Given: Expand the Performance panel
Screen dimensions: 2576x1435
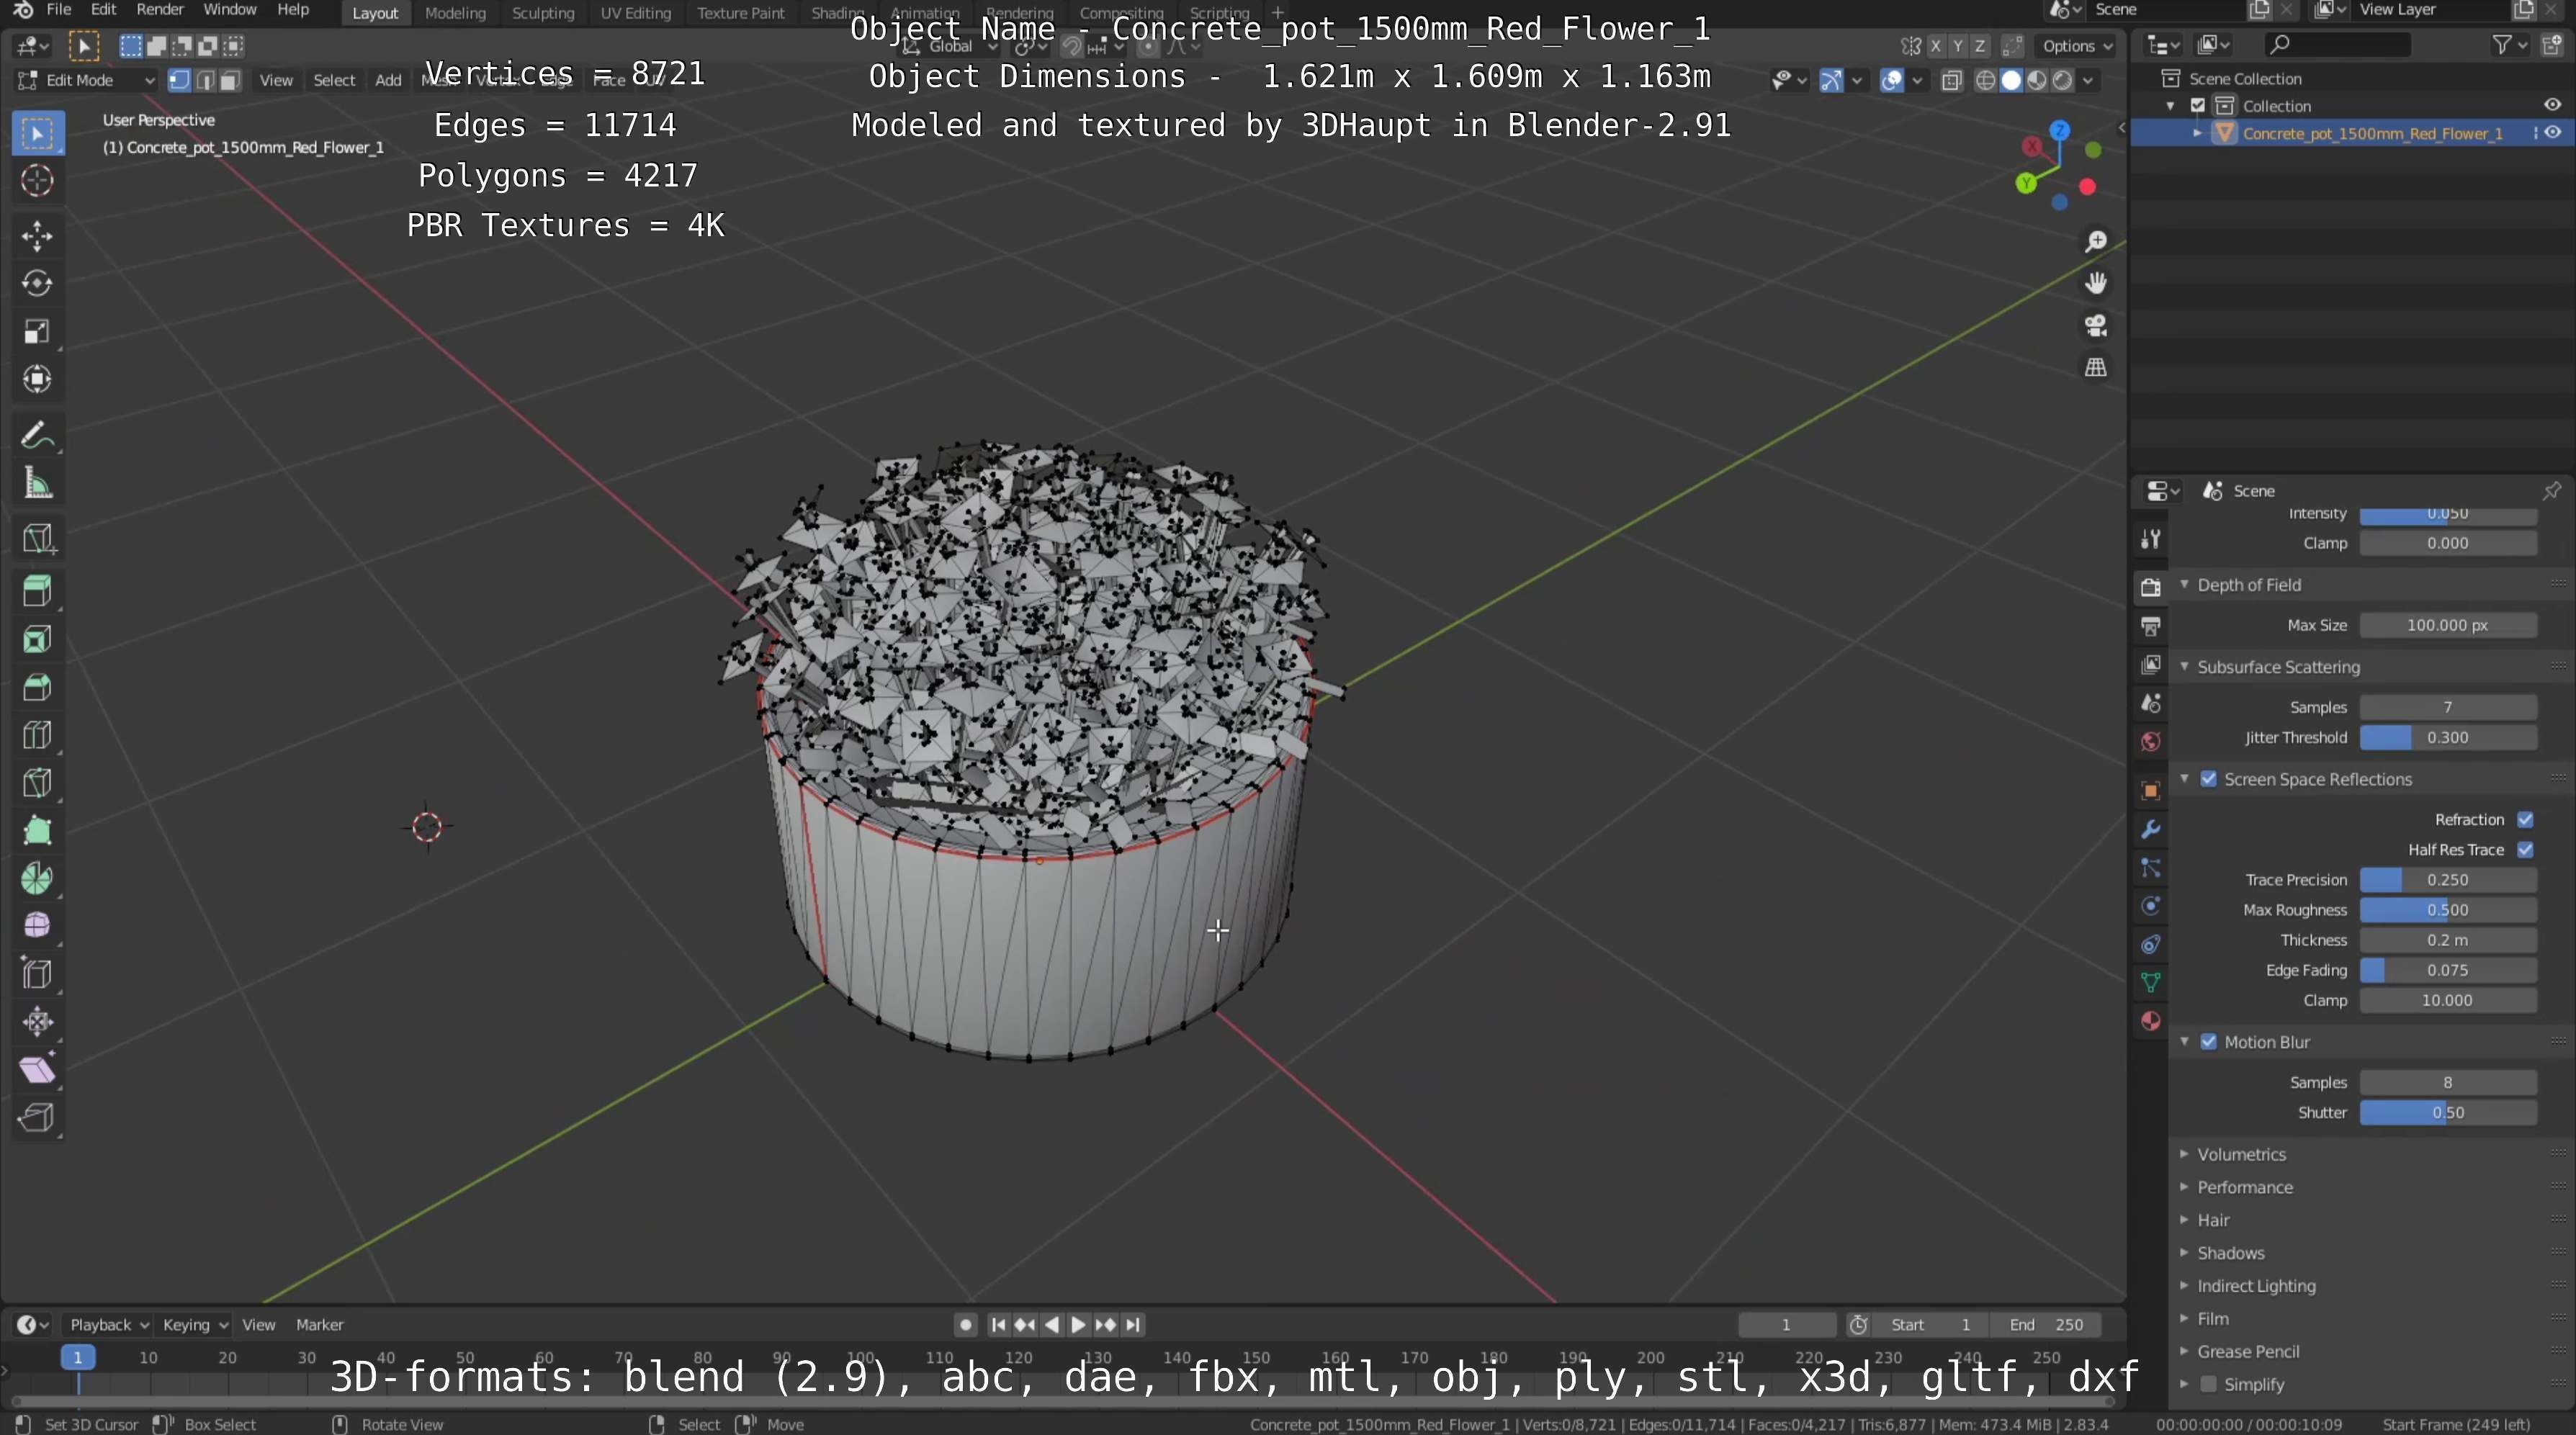Looking at the screenshot, I should pyautogui.click(x=2244, y=1188).
